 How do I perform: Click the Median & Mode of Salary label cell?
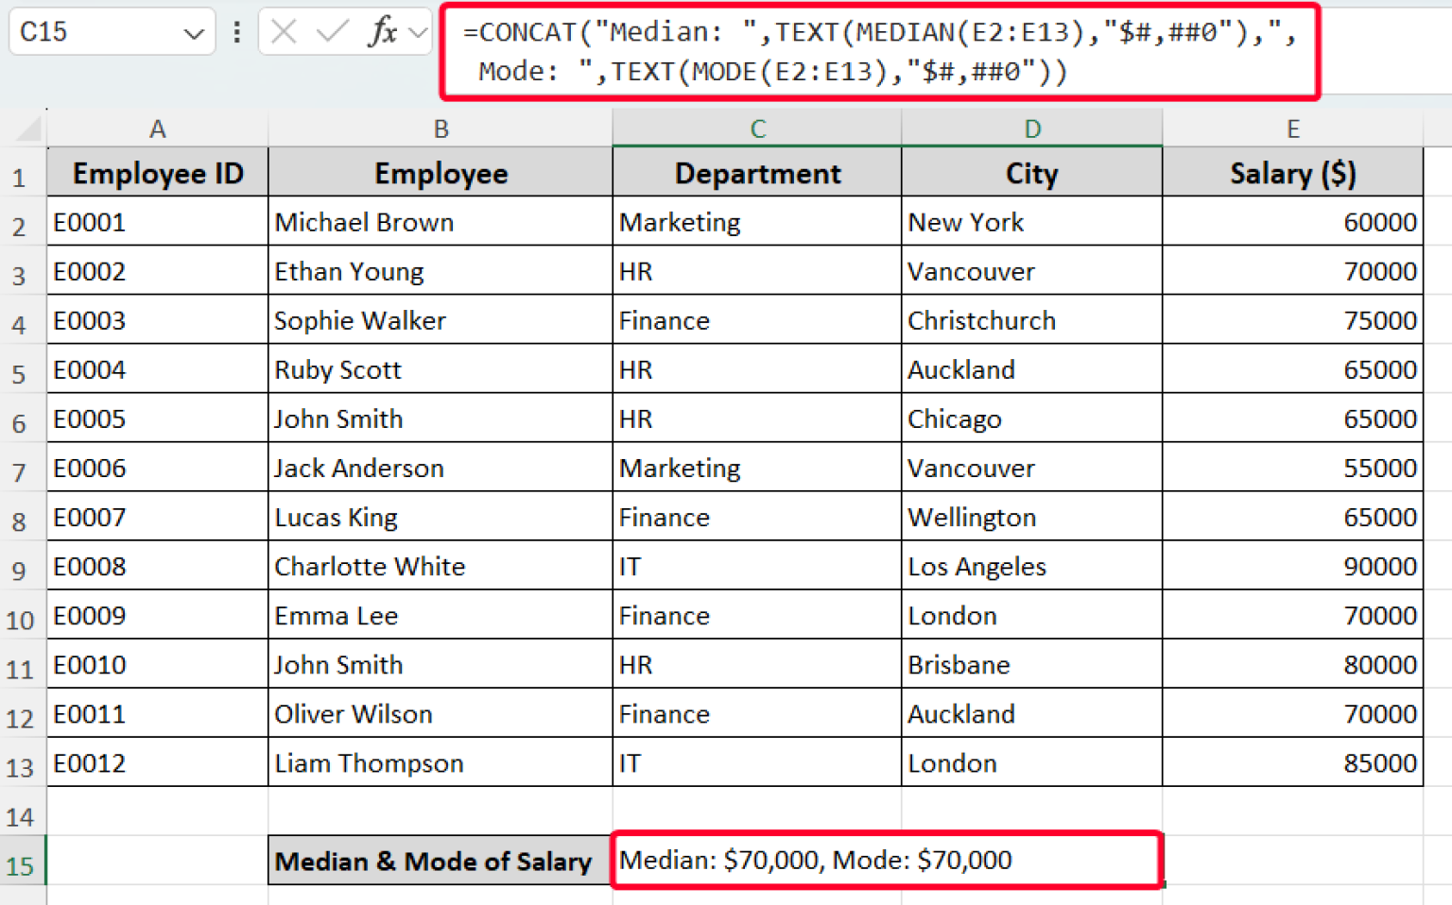[x=440, y=861]
